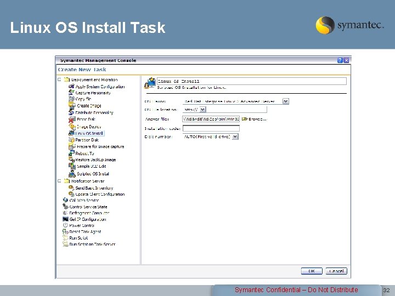The height and width of the screenshot is (296, 395).
Task: Click the Copy File icon
Action: 71,99
